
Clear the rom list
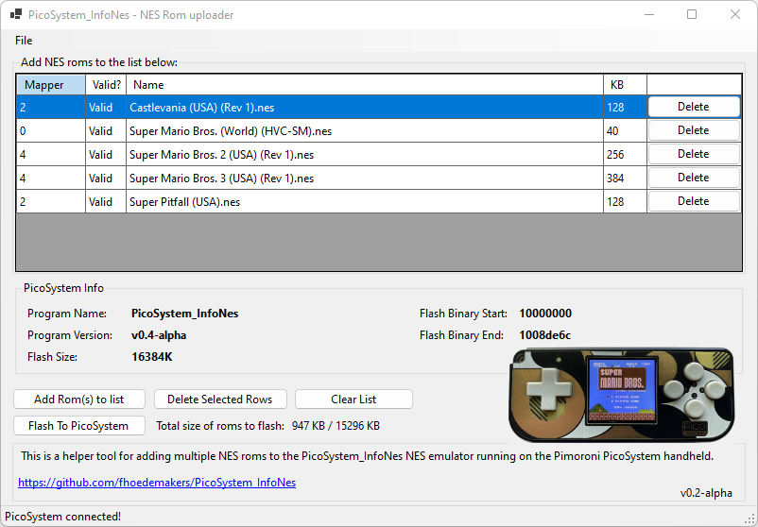[353, 399]
